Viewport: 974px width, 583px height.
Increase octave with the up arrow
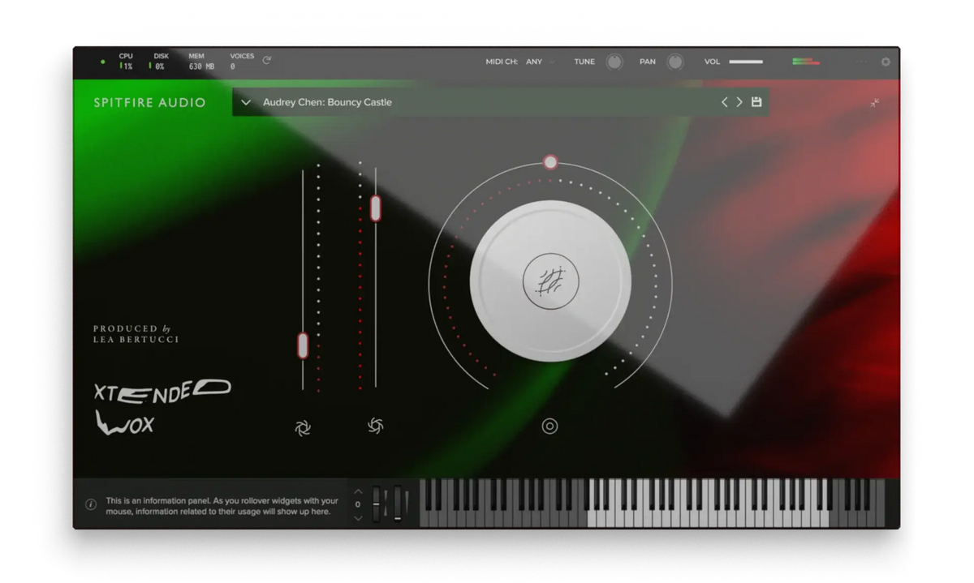click(358, 491)
